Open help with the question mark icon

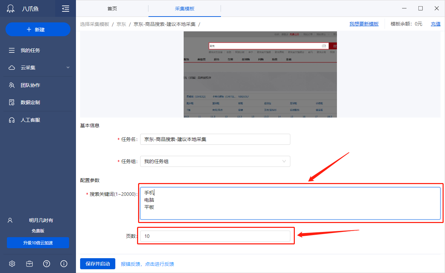pyautogui.click(x=47, y=264)
